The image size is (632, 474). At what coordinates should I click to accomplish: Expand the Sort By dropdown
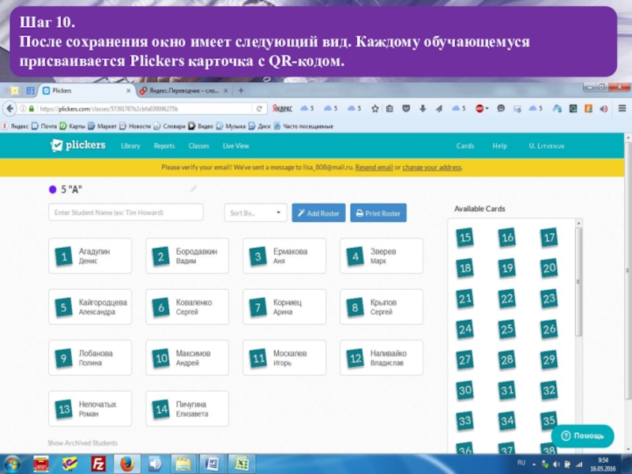pyautogui.click(x=255, y=213)
